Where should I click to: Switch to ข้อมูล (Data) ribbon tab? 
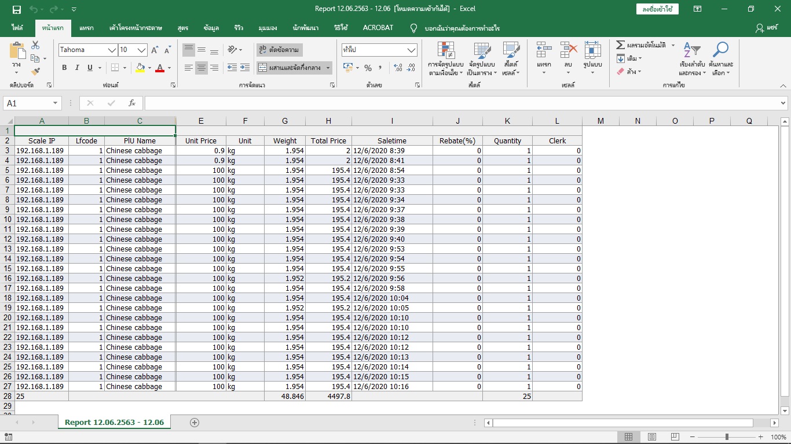coord(211,28)
